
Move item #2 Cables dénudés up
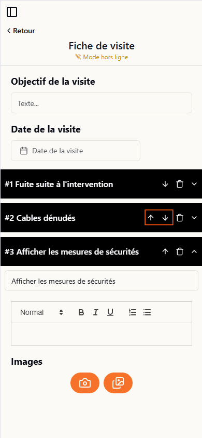point(151,218)
